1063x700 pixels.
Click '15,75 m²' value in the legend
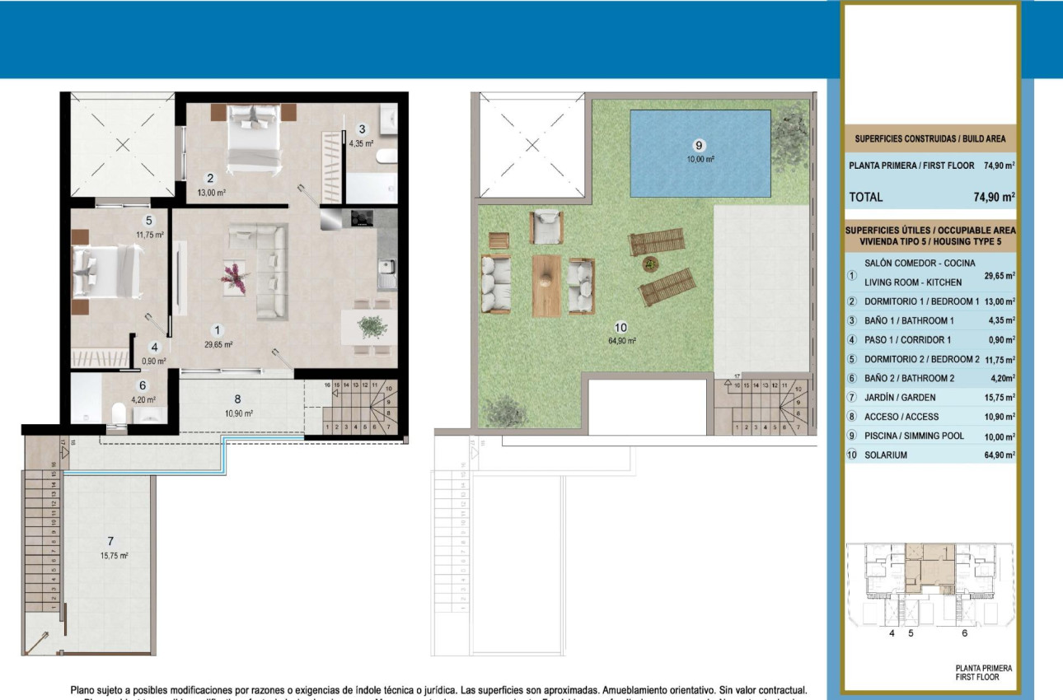tap(1000, 397)
